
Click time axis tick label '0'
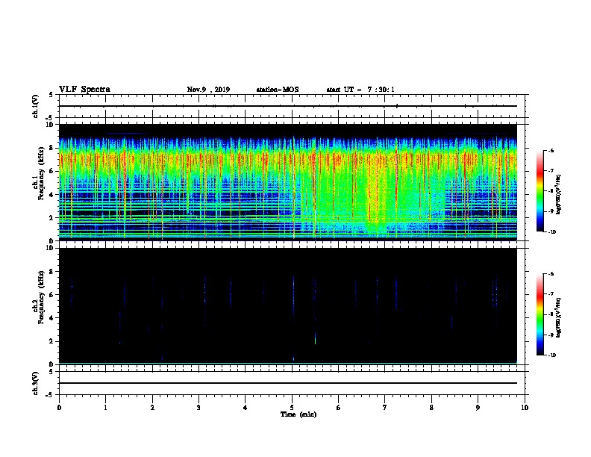click(x=59, y=408)
